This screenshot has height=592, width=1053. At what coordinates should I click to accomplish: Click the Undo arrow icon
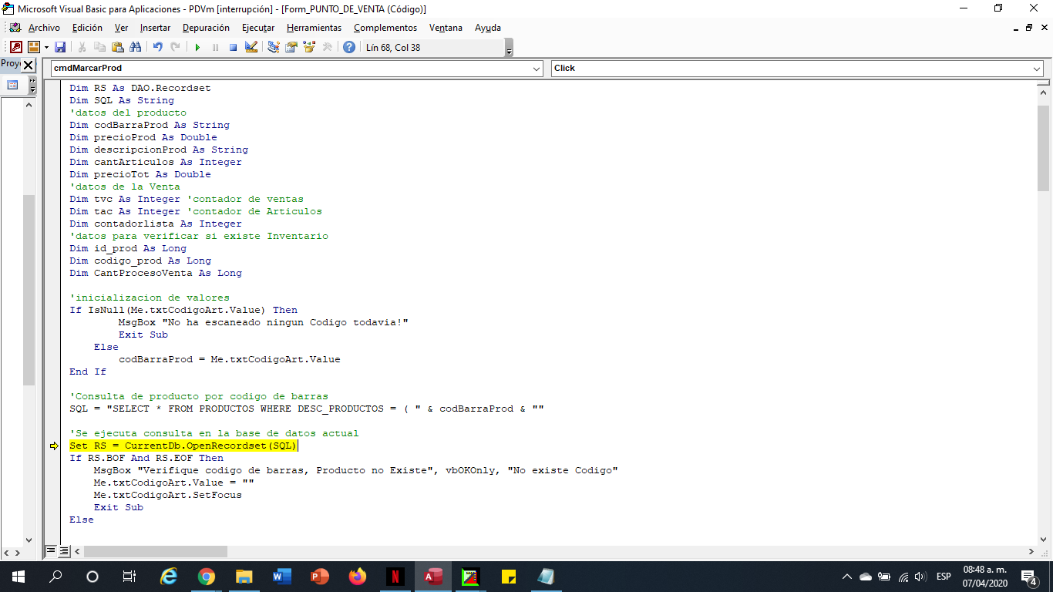pos(158,47)
